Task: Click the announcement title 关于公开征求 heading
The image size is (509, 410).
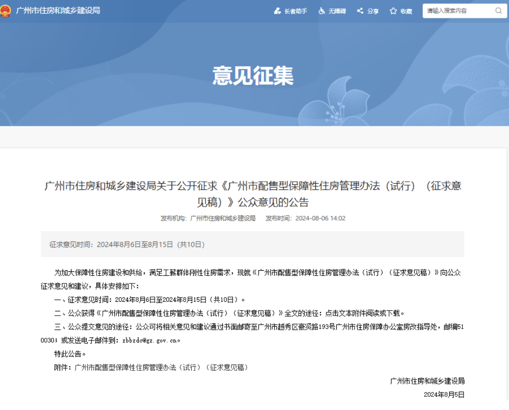Action: point(253,194)
